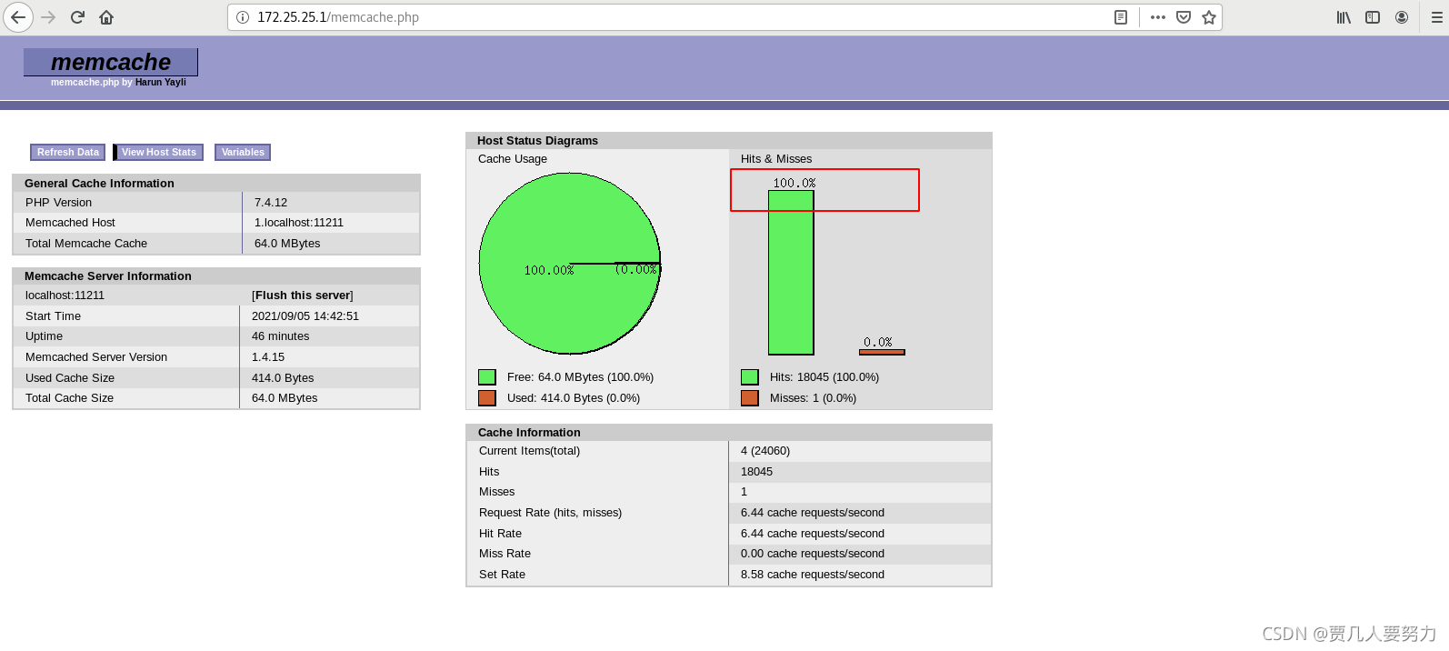The width and height of the screenshot is (1449, 651).
Task: Click Current Items value 4 (24060)
Action: click(x=765, y=451)
